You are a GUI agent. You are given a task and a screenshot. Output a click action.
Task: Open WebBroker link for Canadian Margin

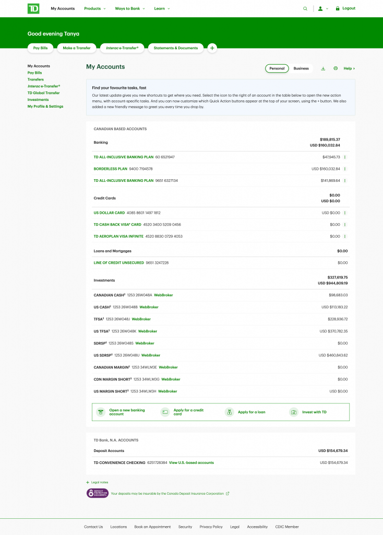[168, 367]
